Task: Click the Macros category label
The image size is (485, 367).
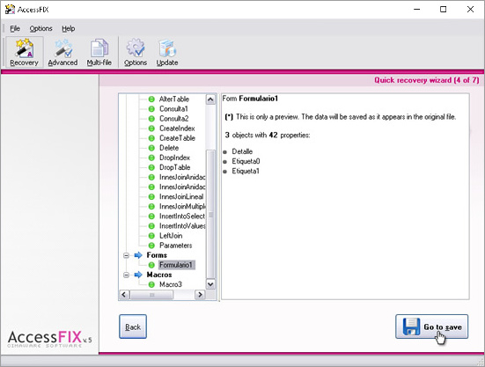Action: pyautogui.click(x=159, y=275)
